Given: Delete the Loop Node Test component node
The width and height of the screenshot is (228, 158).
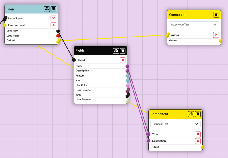Looking at the screenshot, I should [x=216, y=15].
